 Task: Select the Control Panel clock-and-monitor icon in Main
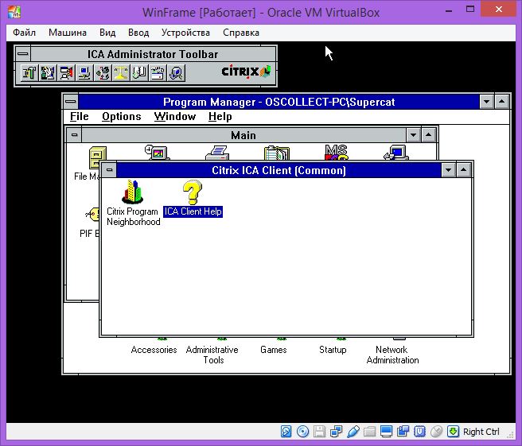point(157,153)
